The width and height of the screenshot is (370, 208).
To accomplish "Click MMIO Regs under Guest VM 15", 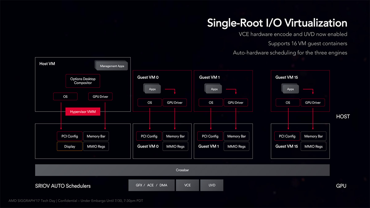I will point(314,146).
